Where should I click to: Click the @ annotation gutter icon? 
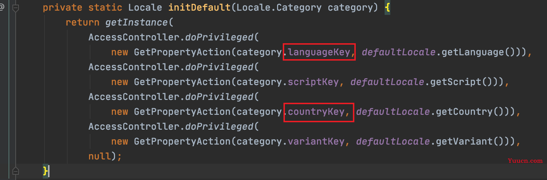click(x=2, y=7)
